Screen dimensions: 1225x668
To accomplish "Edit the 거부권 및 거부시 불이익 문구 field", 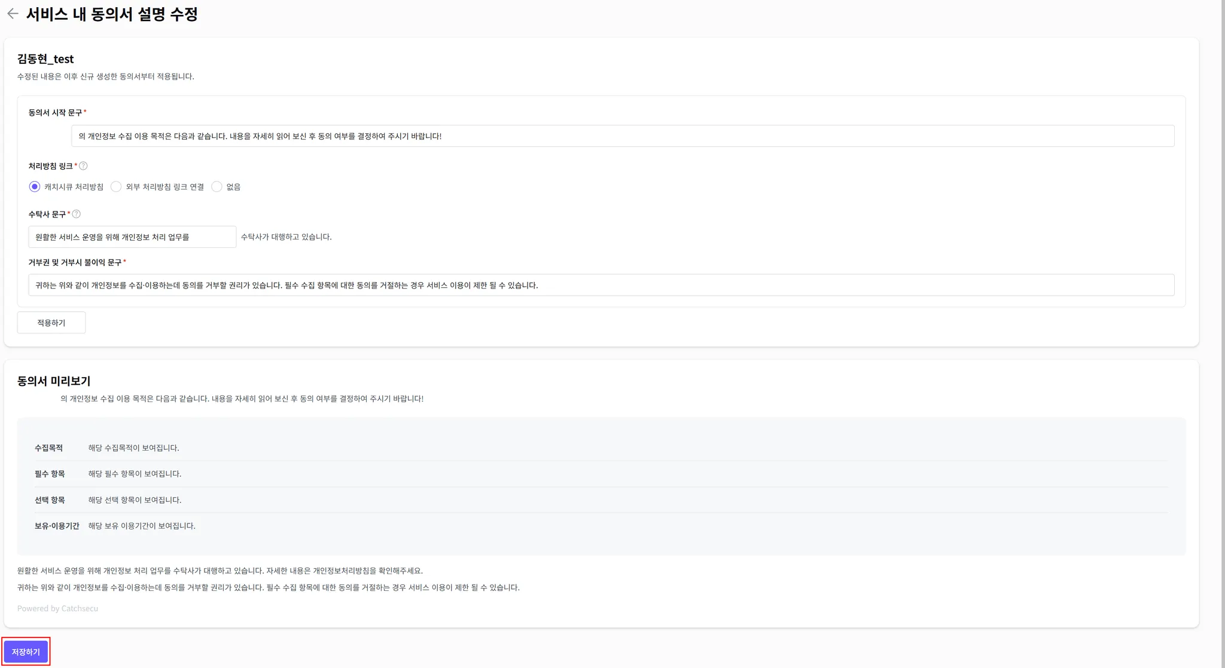I will click(x=601, y=286).
